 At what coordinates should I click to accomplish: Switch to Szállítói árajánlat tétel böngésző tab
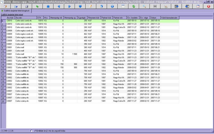(x=16, y=11)
